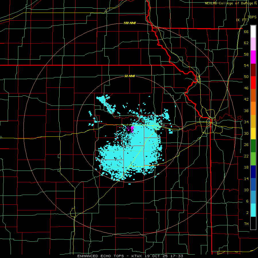Click the legend value '42'

(246, 99)
